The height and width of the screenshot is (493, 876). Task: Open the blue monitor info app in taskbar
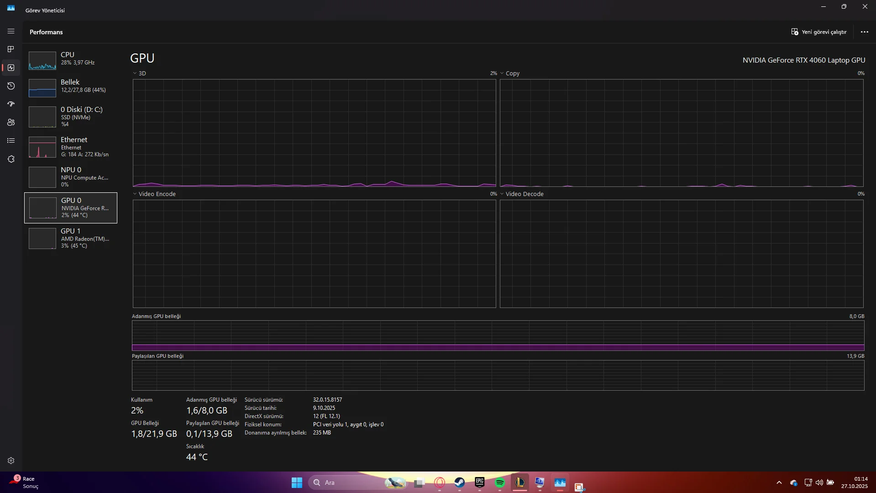pyautogui.click(x=540, y=482)
